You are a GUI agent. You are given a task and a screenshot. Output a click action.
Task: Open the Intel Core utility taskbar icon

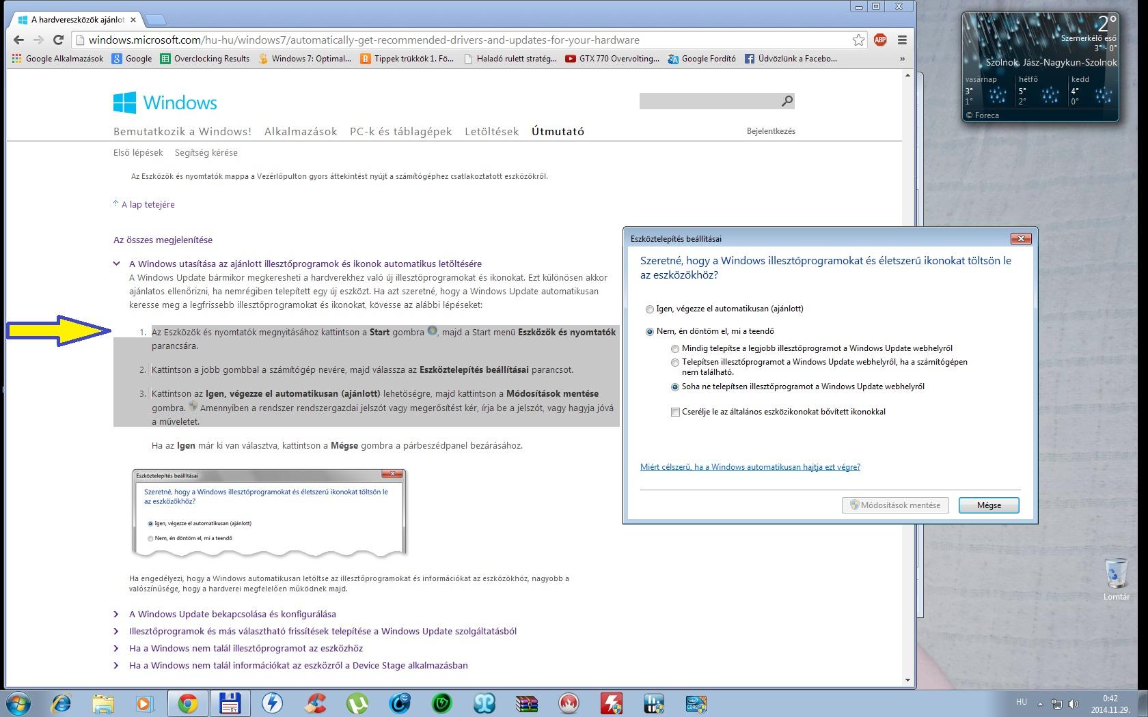696,703
